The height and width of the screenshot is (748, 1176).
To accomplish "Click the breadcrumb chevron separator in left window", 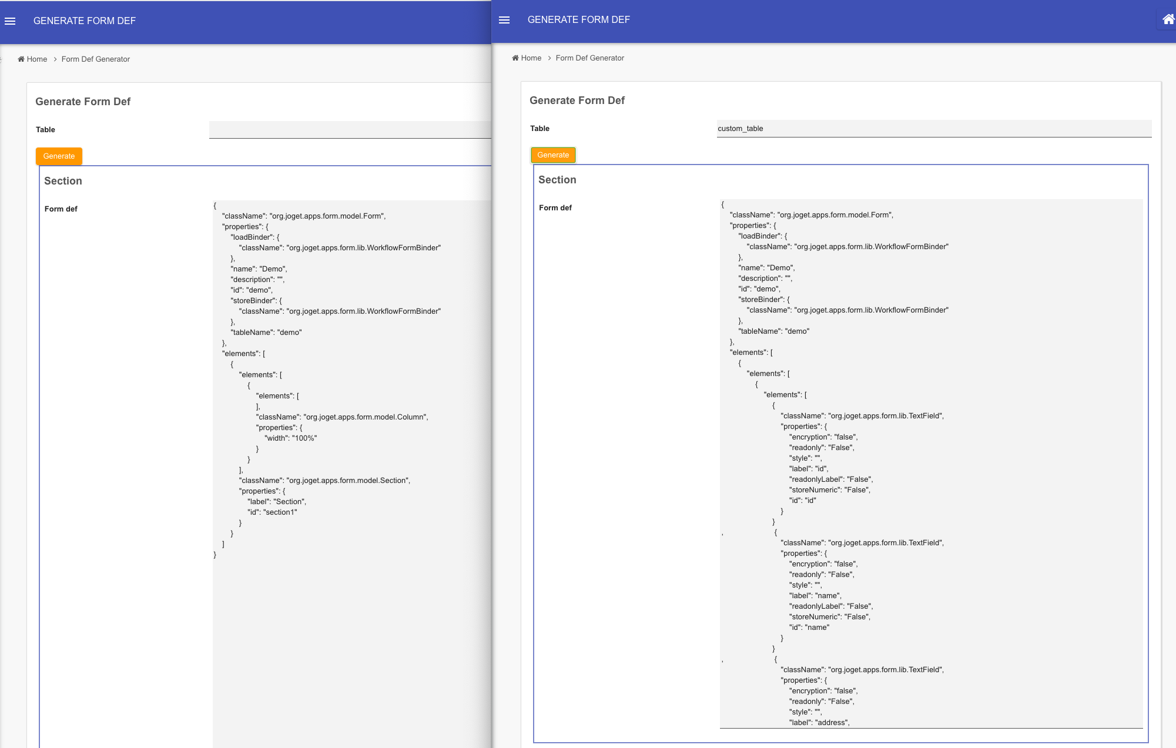I will pyautogui.click(x=55, y=59).
